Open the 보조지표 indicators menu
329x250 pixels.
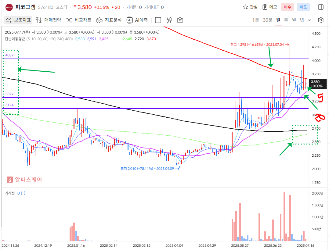(x=18, y=20)
